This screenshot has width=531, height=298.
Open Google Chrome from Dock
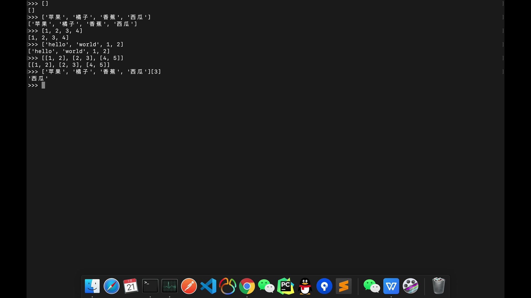click(x=247, y=286)
